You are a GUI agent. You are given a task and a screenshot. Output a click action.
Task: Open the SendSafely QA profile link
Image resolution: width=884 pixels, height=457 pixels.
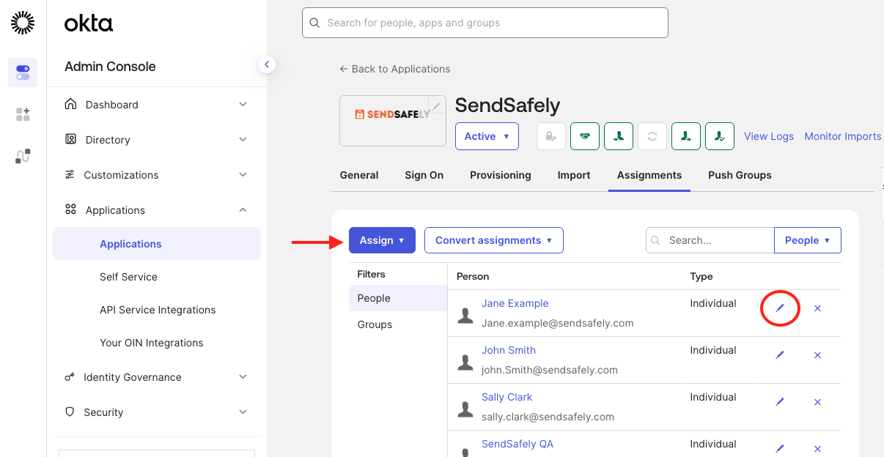(x=517, y=444)
